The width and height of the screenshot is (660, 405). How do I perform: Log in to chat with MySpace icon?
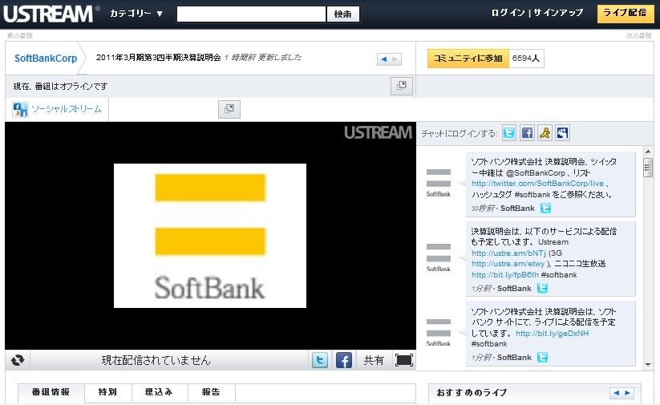tap(562, 133)
